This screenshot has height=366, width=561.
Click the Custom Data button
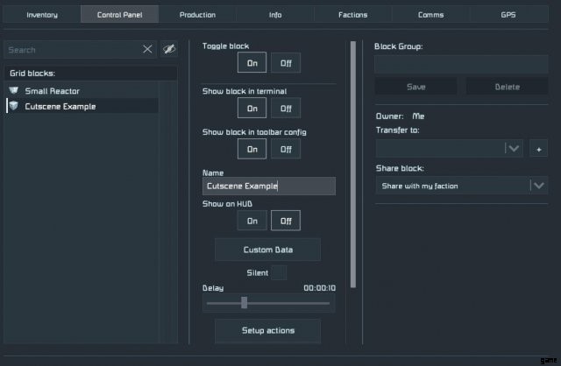pos(267,250)
